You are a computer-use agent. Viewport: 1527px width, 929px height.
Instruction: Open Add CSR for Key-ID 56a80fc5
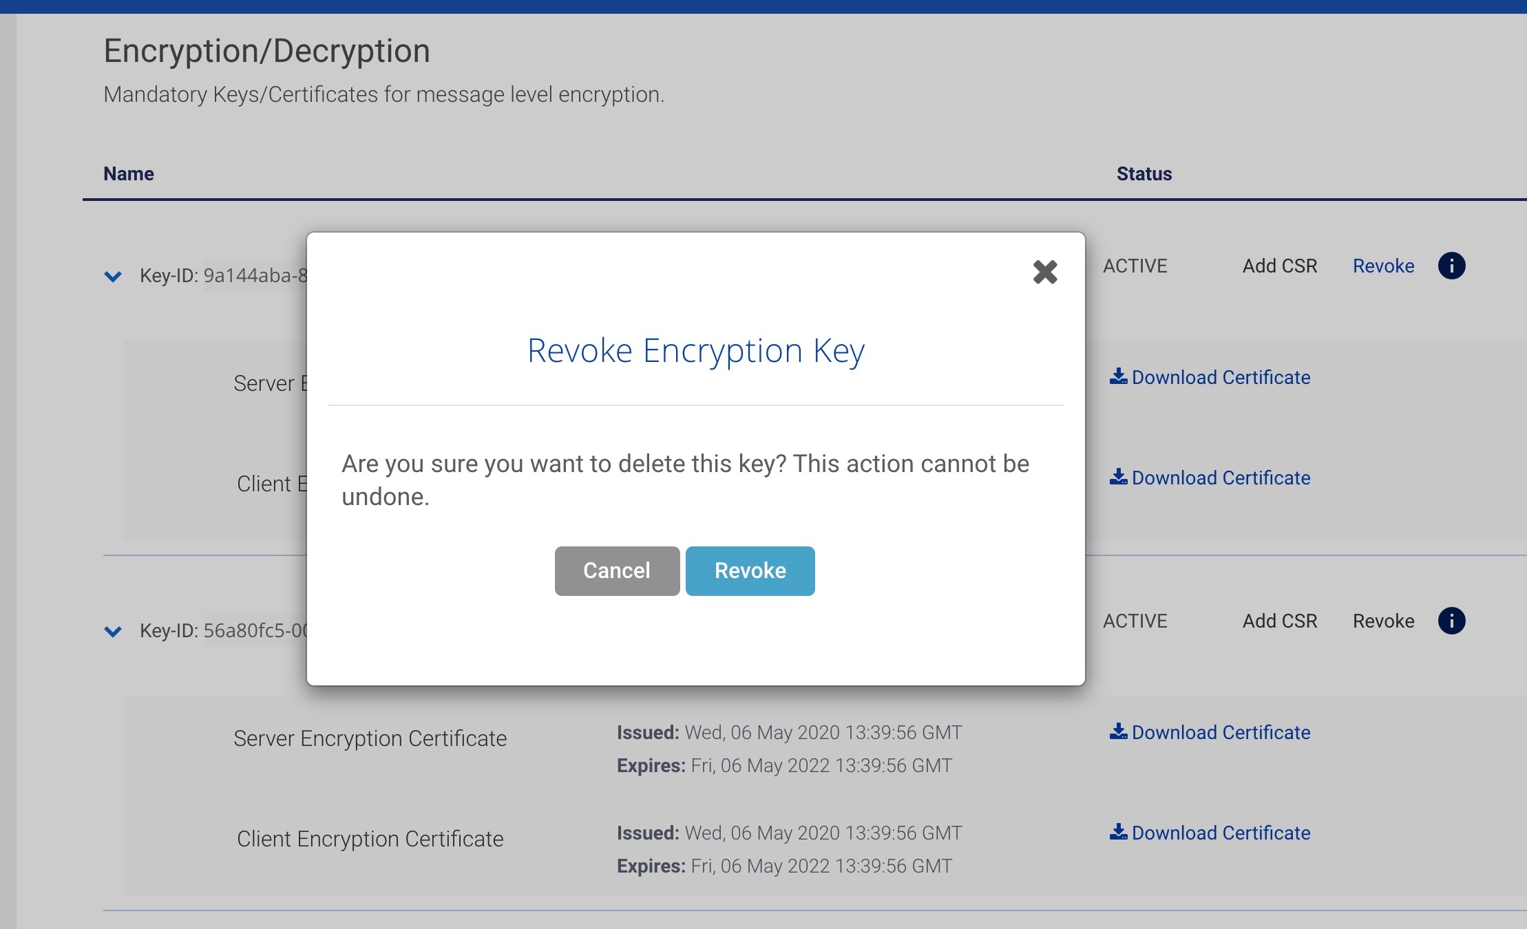(1279, 621)
